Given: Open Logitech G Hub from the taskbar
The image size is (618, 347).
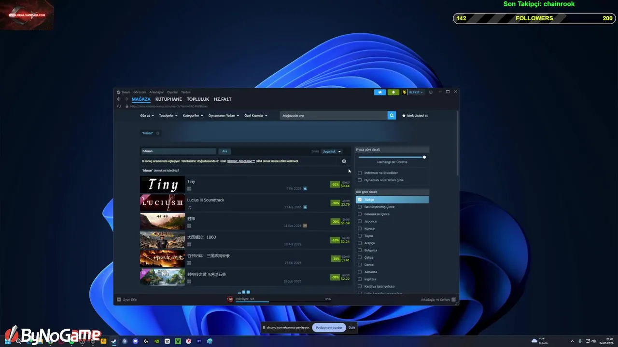Looking at the screenshot, I should [146, 341].
